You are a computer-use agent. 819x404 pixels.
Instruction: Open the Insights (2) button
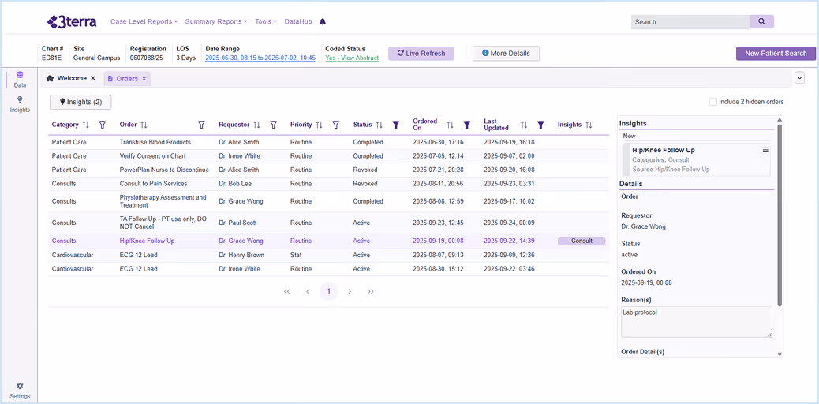[81, 102]
